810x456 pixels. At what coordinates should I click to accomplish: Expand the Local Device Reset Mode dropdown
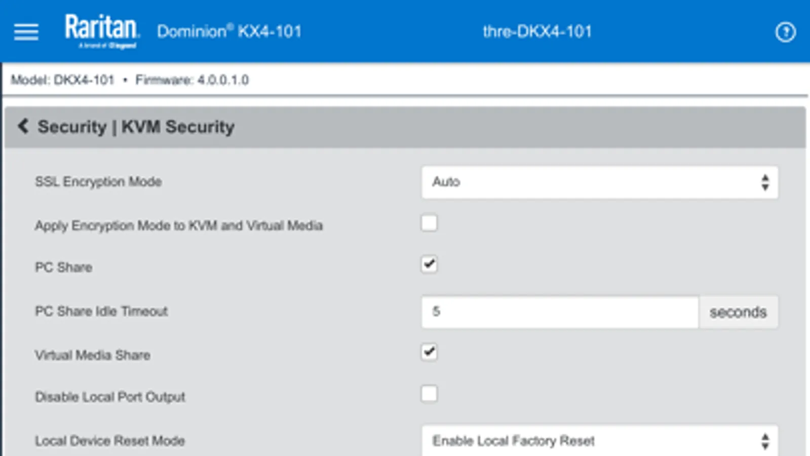coord(599,441)
